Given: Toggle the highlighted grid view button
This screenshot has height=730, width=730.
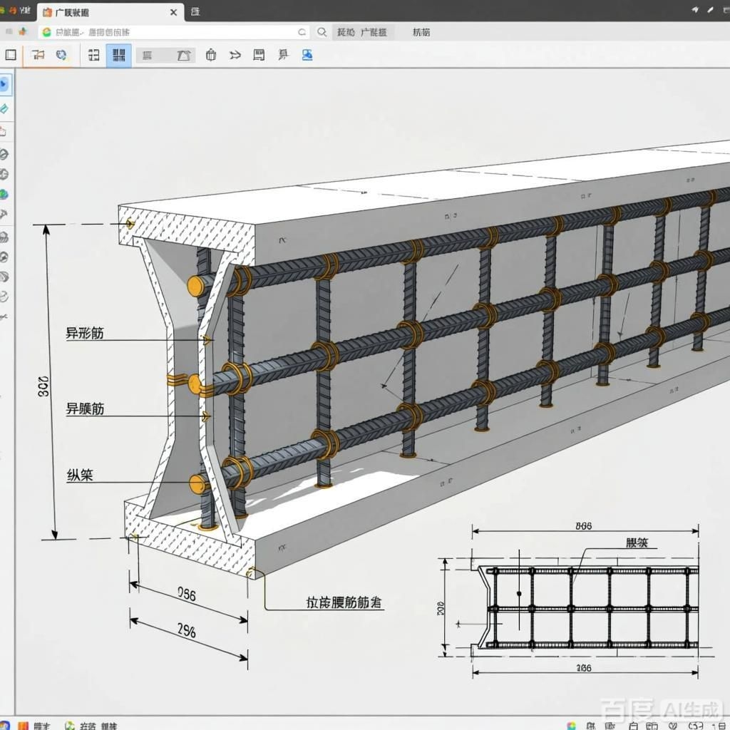Looking at the screenshot, I should tap(118, 55).
